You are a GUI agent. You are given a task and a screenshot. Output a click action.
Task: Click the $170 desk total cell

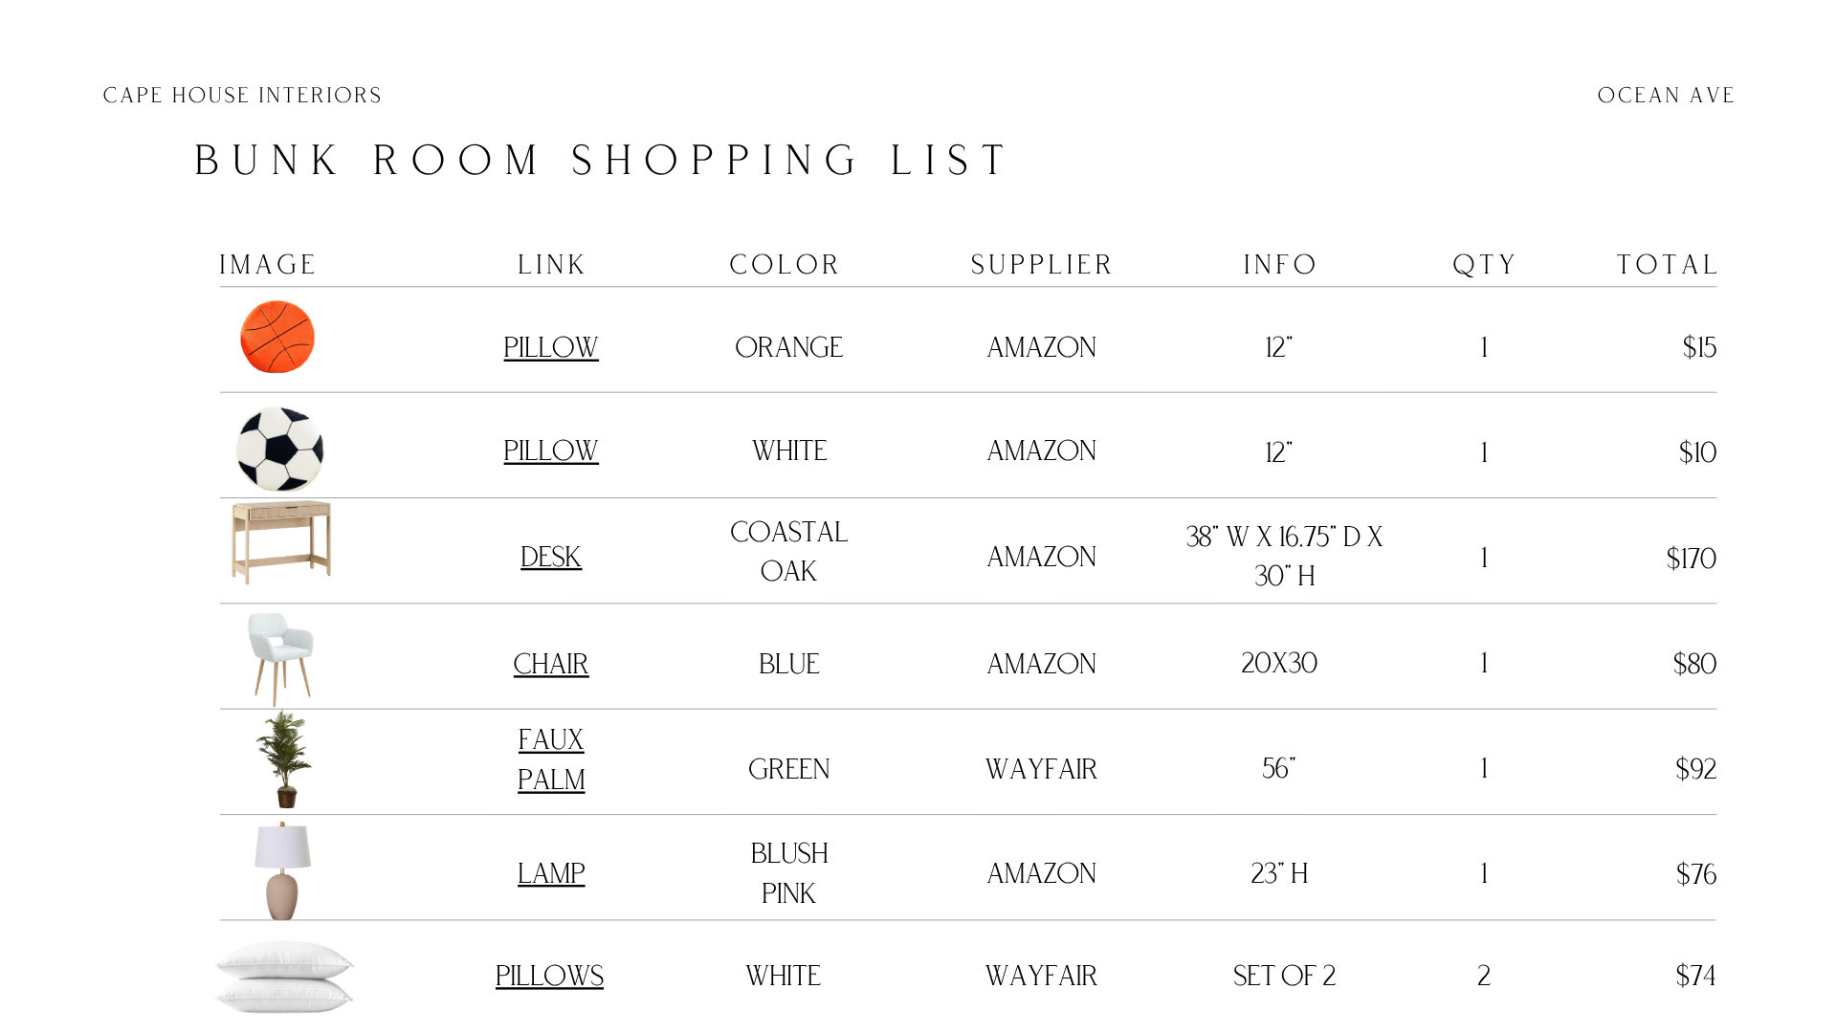pos(1691,559)
